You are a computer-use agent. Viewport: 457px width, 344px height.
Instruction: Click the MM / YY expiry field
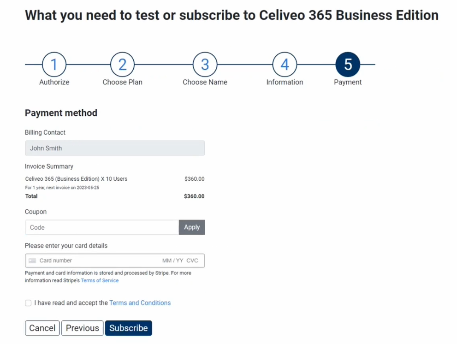(x=172, y=261)
